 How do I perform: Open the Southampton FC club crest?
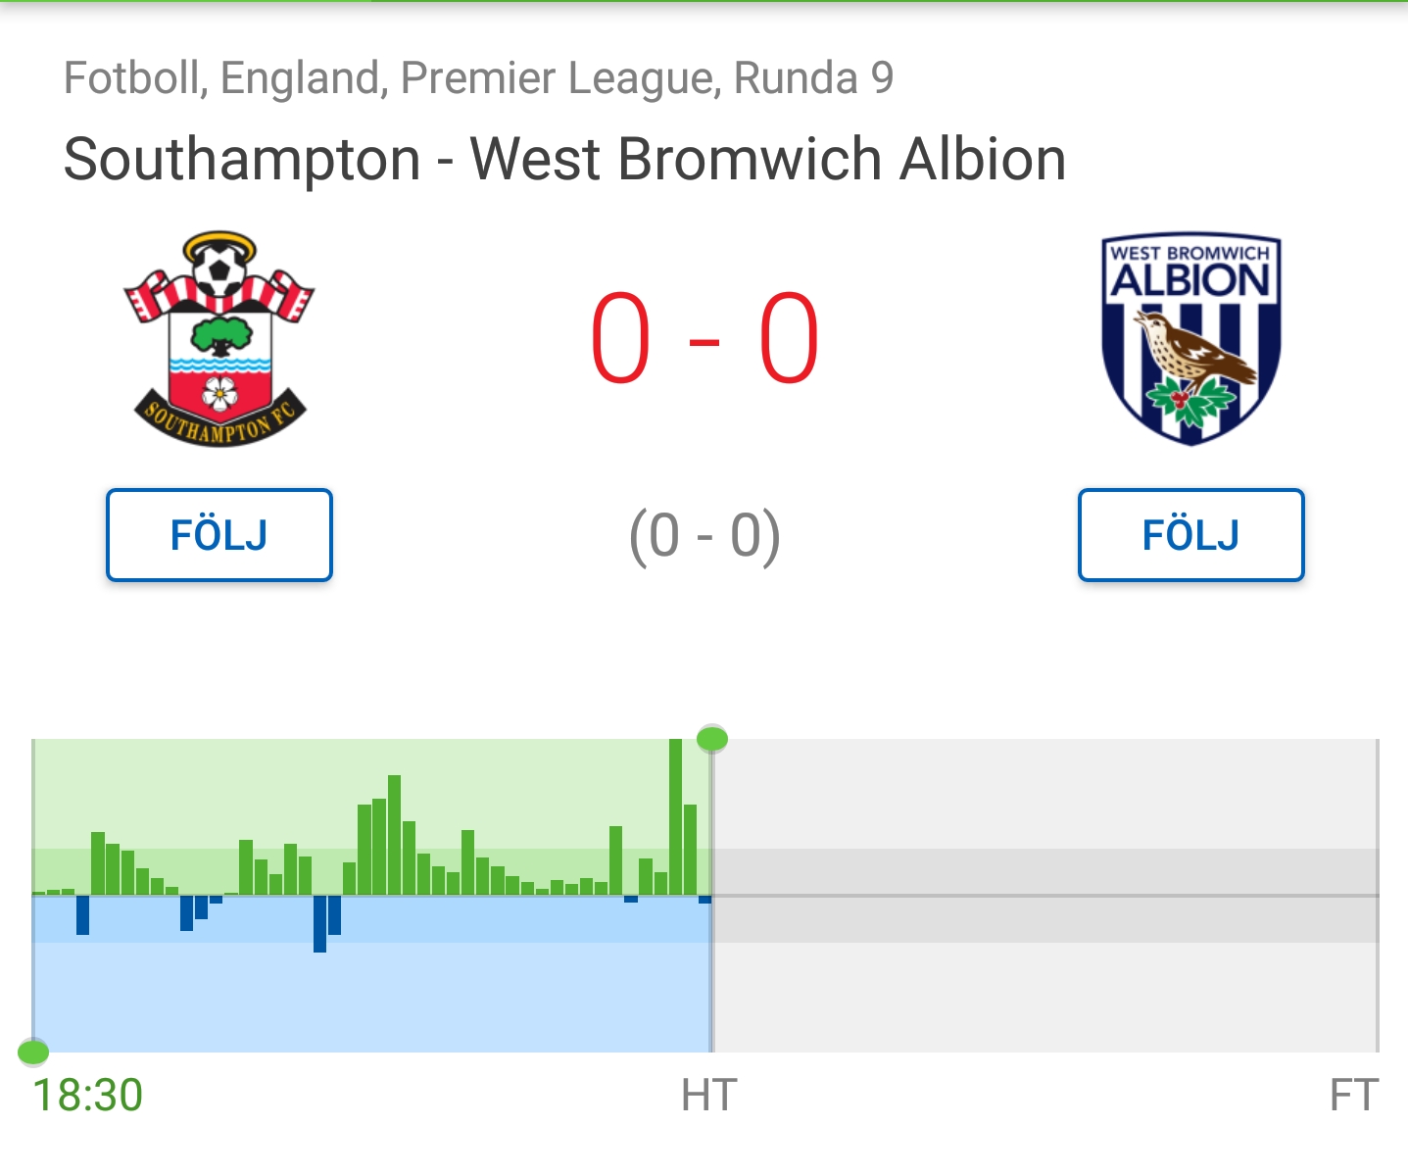pos(219,338)
